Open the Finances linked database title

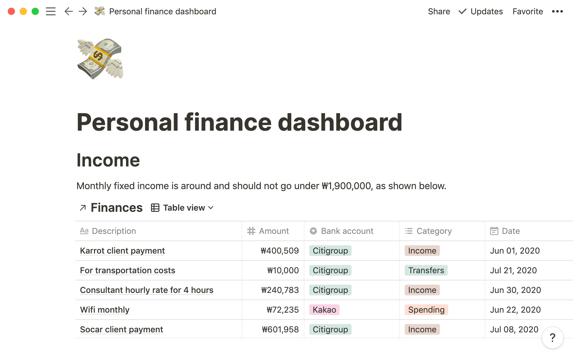tap(117, 208)
